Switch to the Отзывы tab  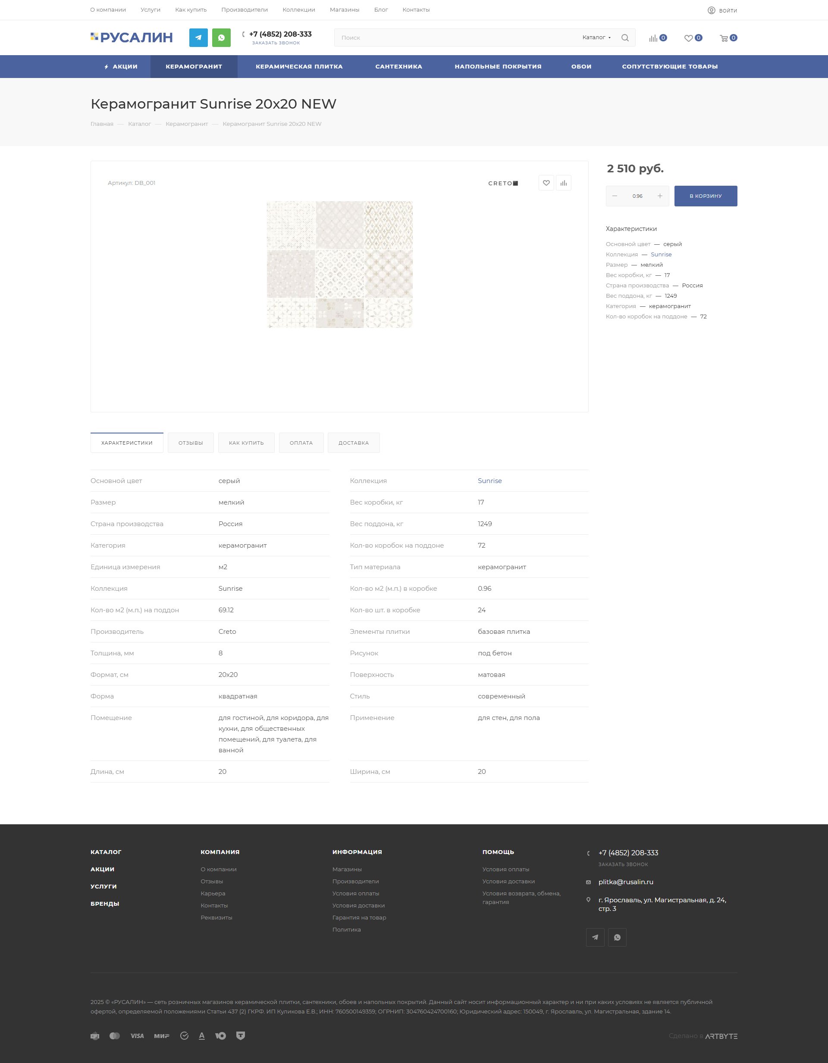click(191, 443)
